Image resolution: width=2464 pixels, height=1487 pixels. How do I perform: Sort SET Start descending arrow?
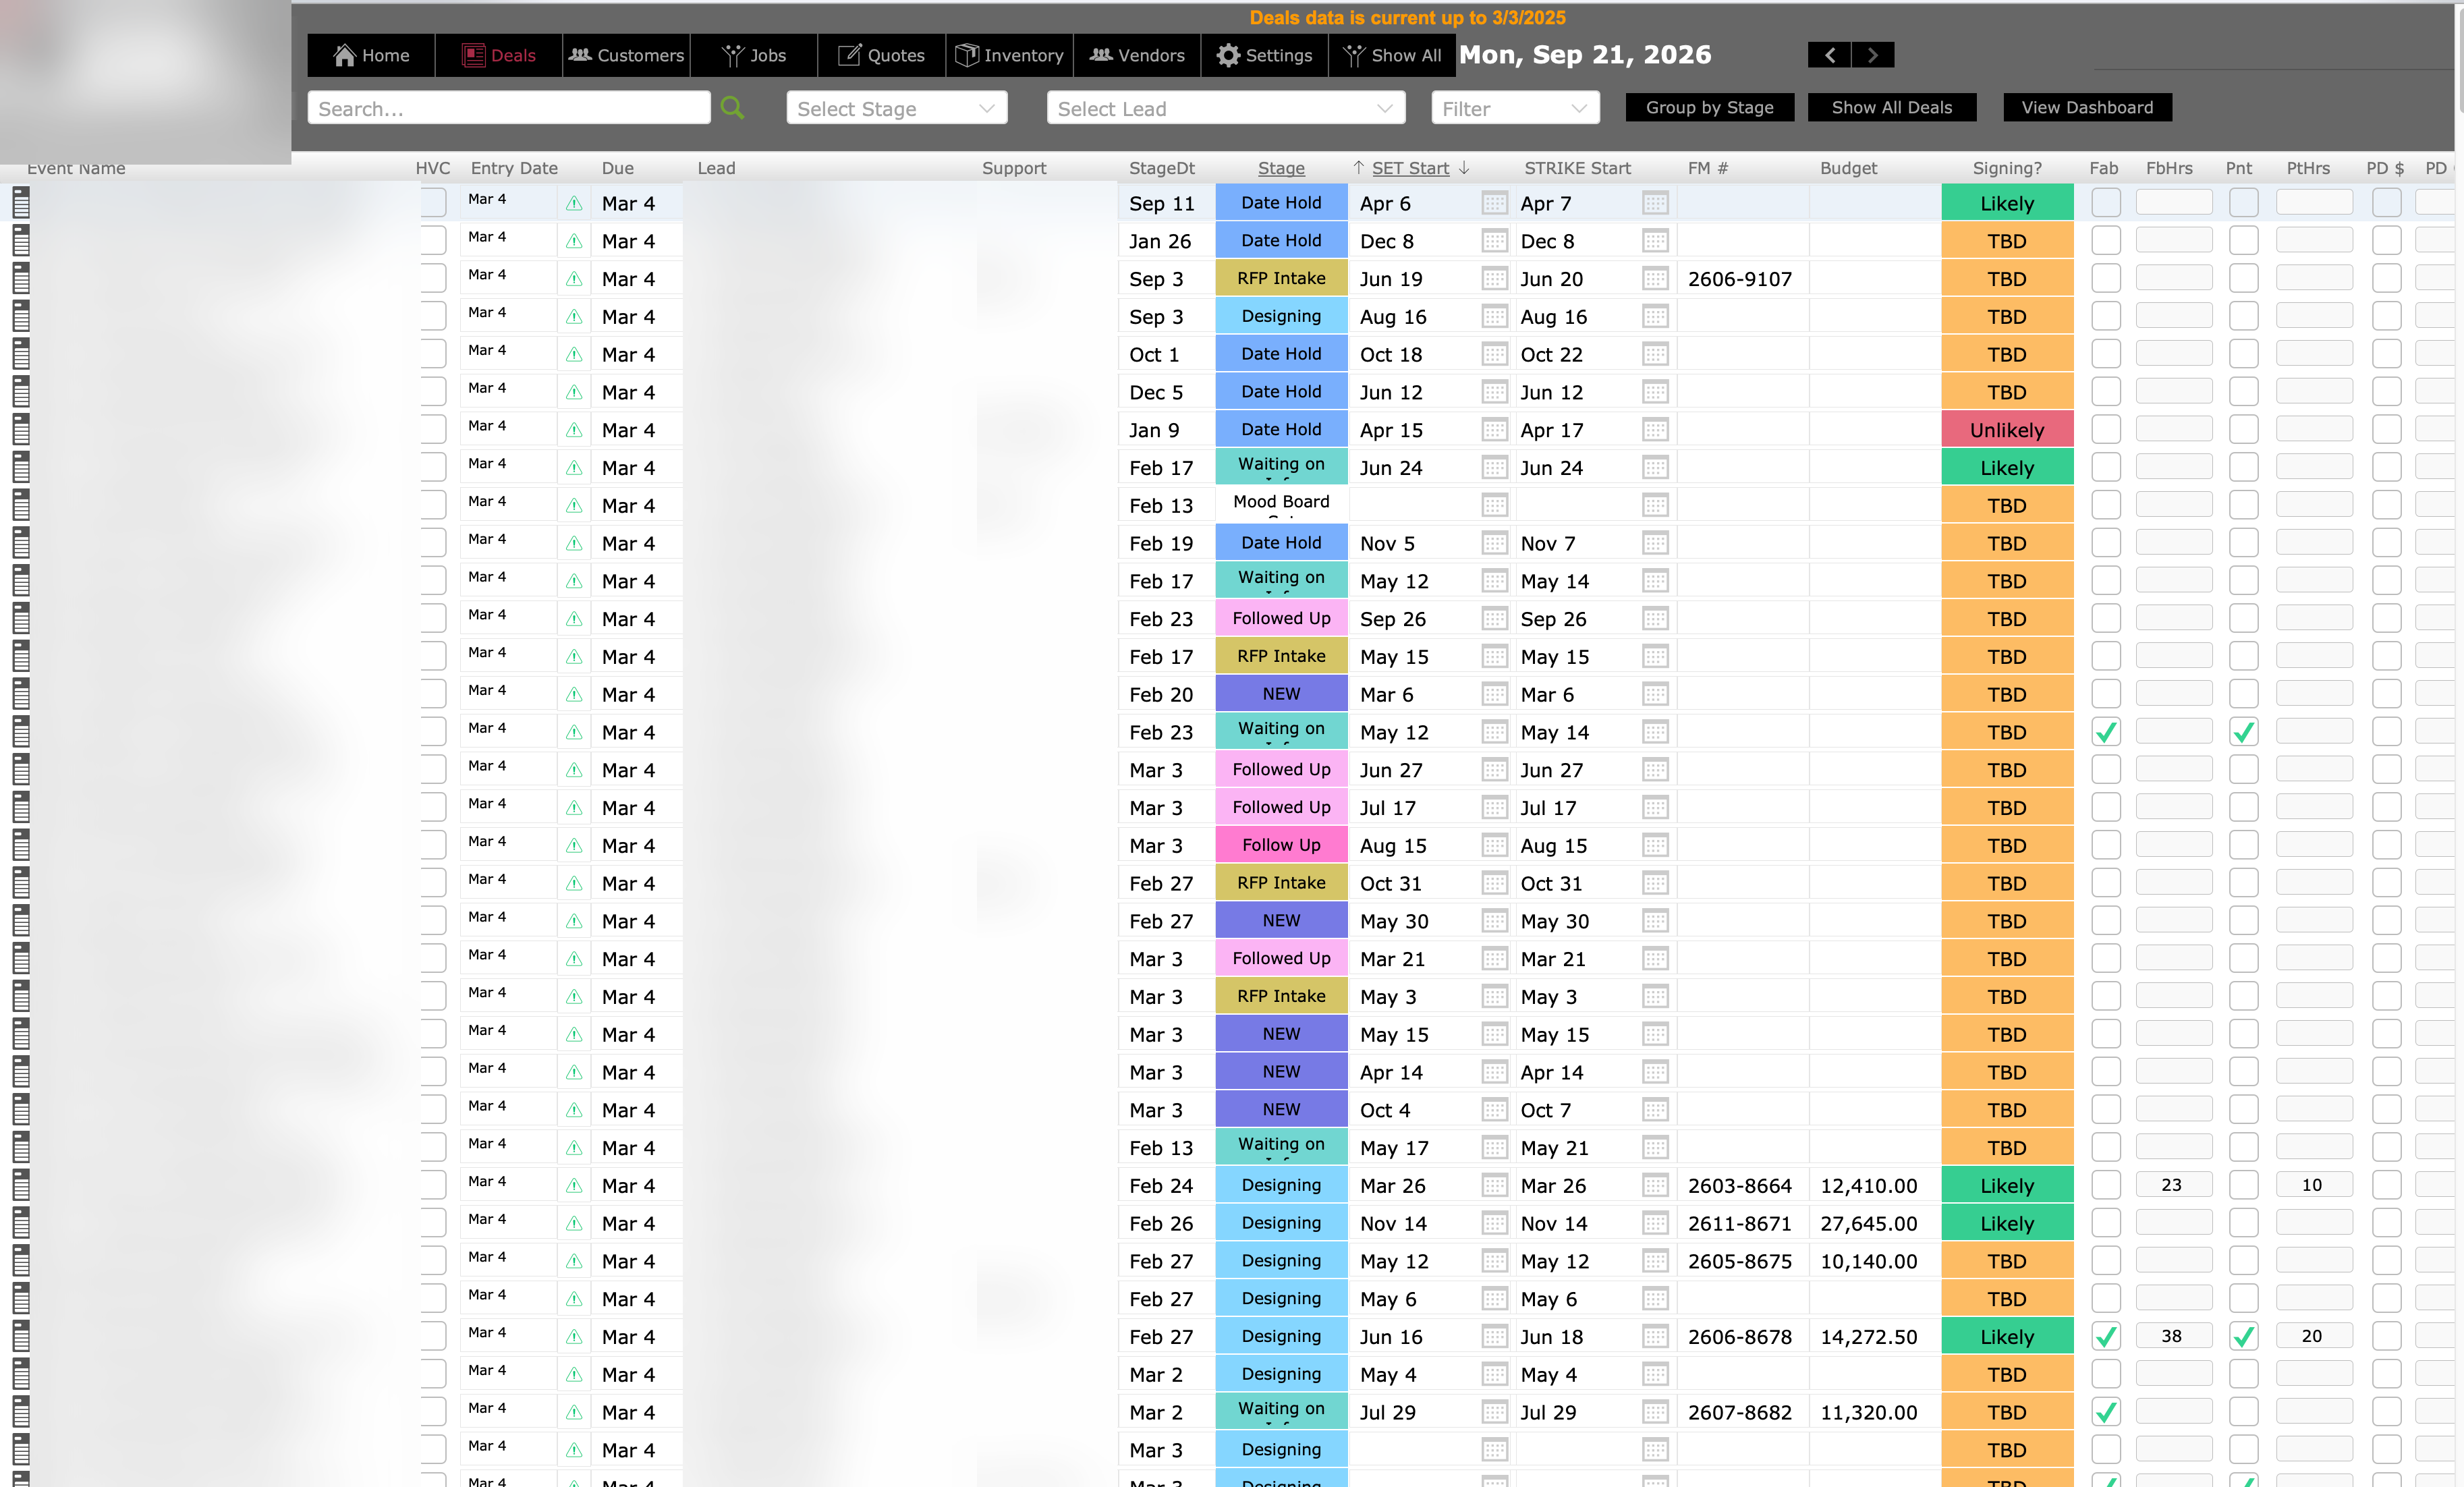pyautogui.click(x=1464, y=168)
